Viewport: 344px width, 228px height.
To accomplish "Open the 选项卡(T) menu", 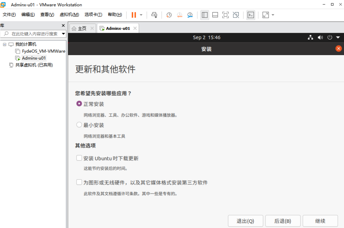I will click(x=93, y=15).
